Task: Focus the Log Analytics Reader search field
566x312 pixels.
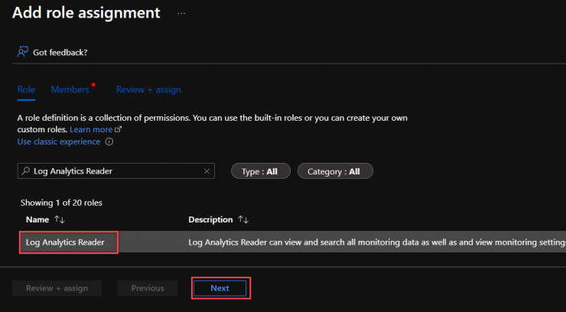Action: point(115,171)
